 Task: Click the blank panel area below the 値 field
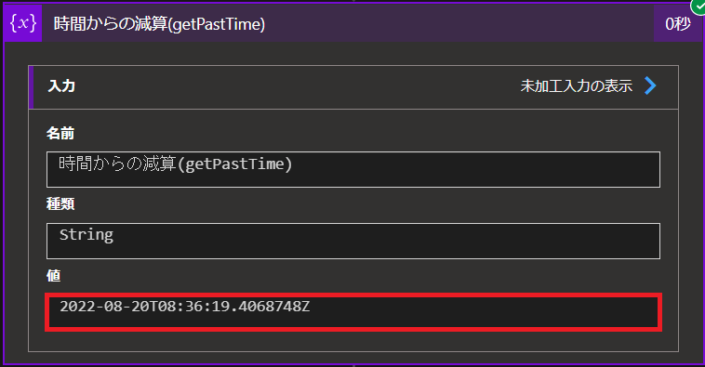(x=353, y=341)
